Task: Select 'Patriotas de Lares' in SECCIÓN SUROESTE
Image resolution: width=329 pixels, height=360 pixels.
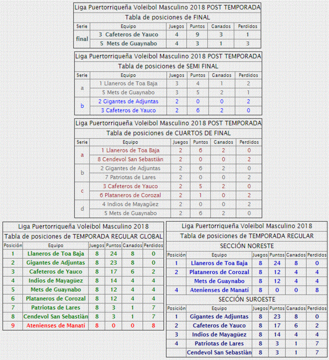Action: (219, 344)
